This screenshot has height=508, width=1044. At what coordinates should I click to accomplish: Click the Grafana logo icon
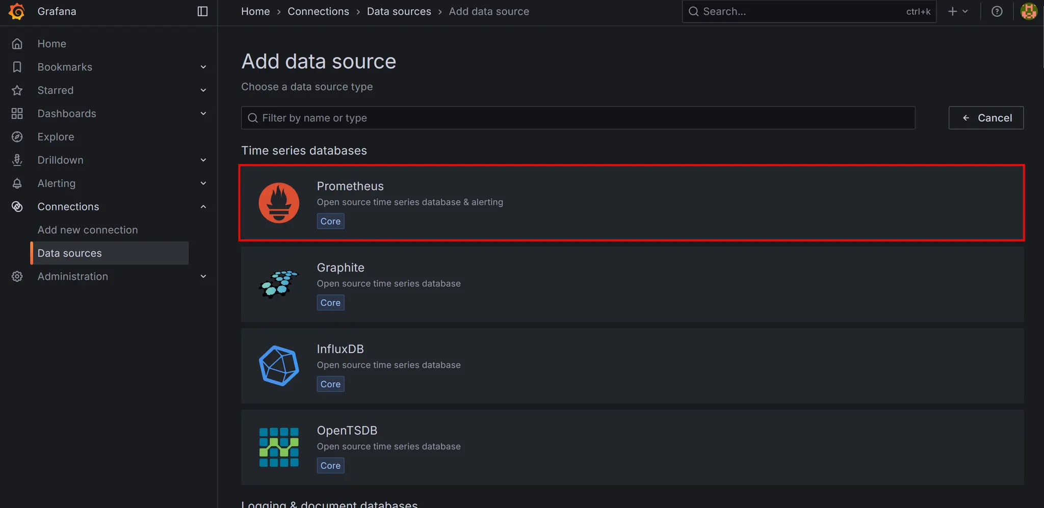click(x=17, y=11)
